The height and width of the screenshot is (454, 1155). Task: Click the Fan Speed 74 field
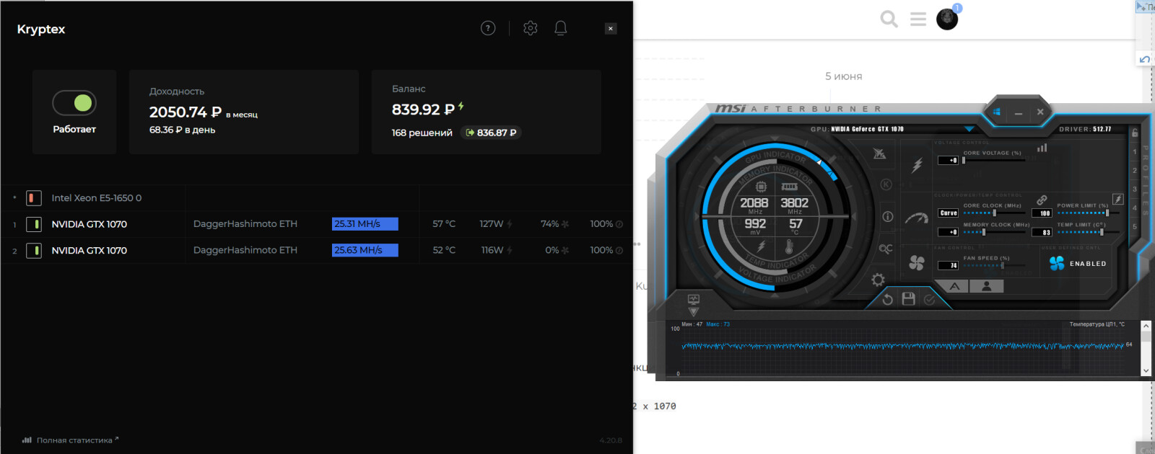pyautogui.click(x=949, y=265)
